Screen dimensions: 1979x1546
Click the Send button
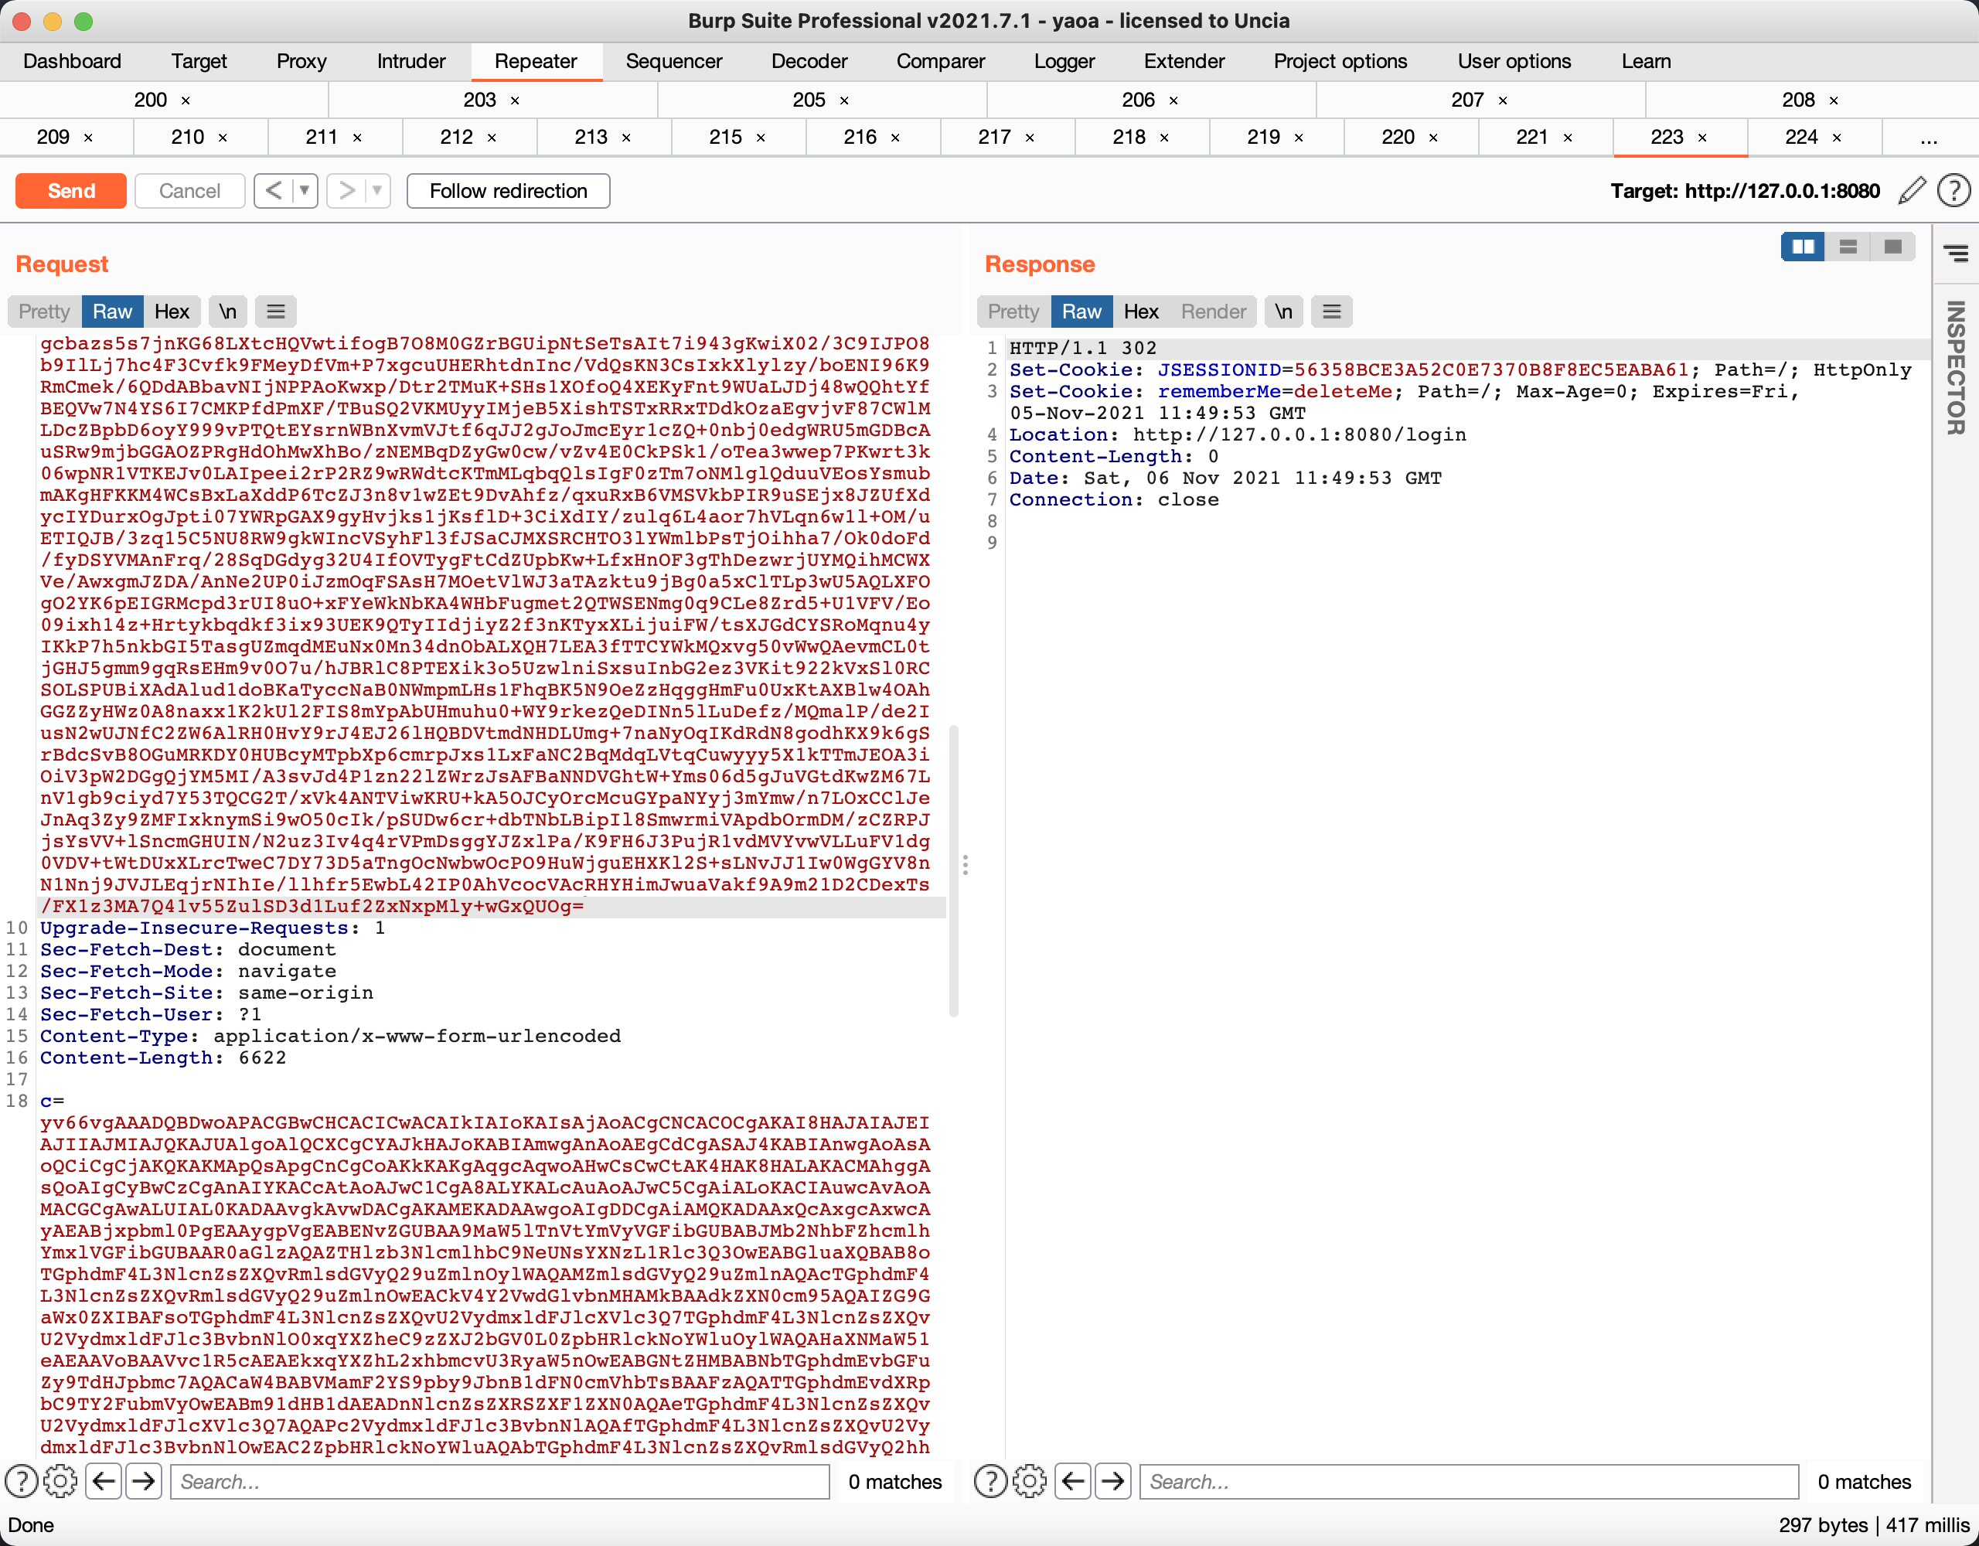(70, 191)
